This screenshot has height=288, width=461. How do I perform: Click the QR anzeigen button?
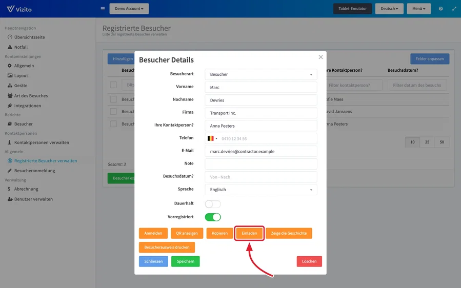[187, 233]
